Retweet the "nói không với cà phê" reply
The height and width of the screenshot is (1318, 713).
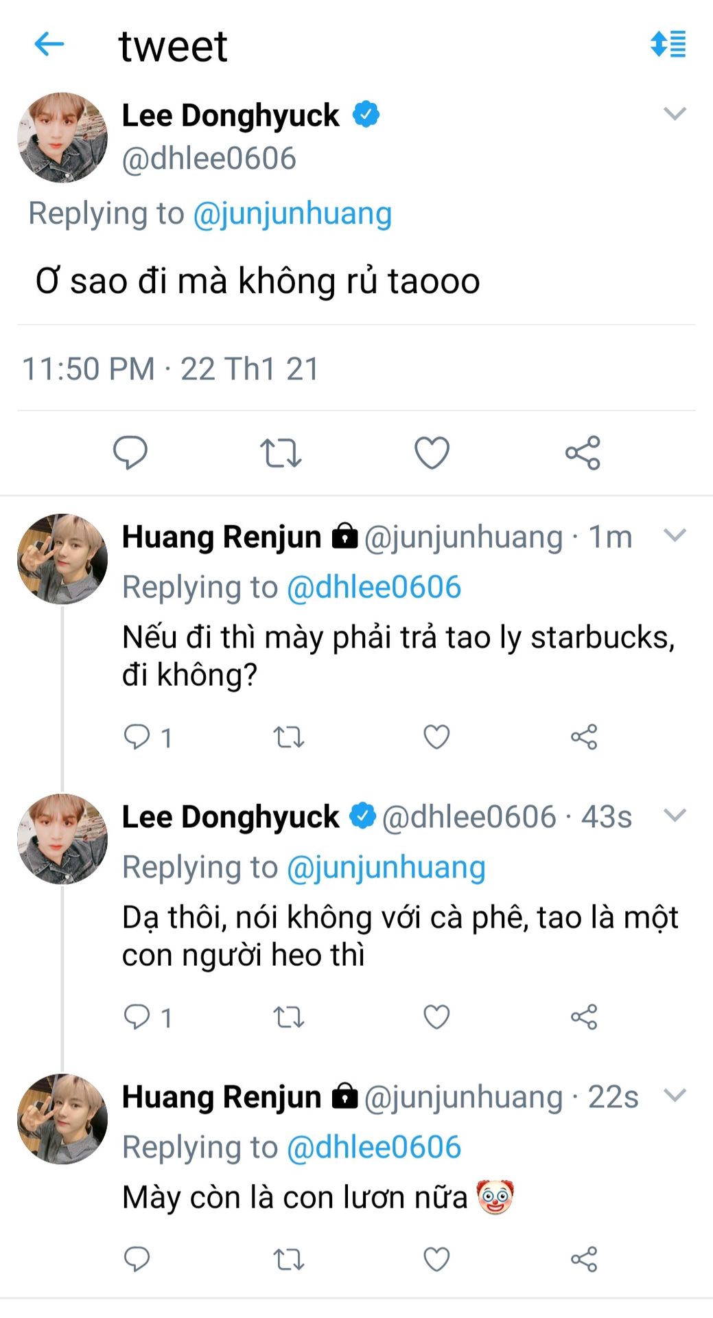[x=288, y=1017]
